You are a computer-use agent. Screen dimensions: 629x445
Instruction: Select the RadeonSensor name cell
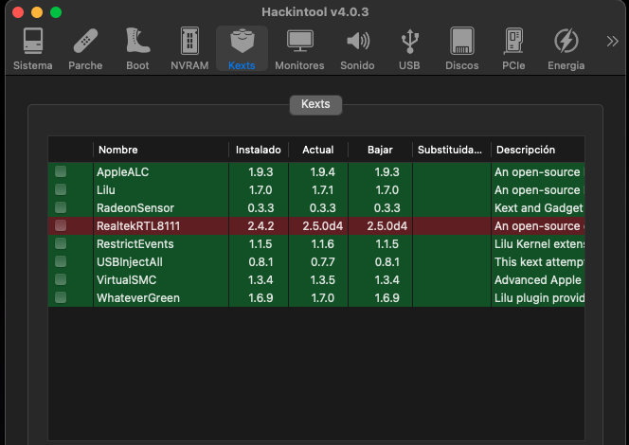pos(161,208)
